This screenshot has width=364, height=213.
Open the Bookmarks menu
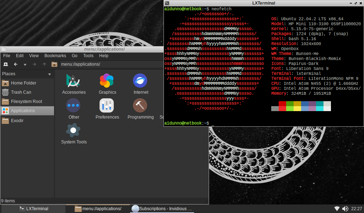pyautogui.click(x=55, y=56)
